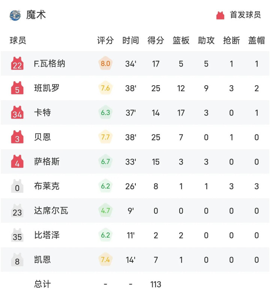This screenshot has height=297, width=270.
Task: Click 贝恩's number 3 jersey icon
Action: coord(17,137)
